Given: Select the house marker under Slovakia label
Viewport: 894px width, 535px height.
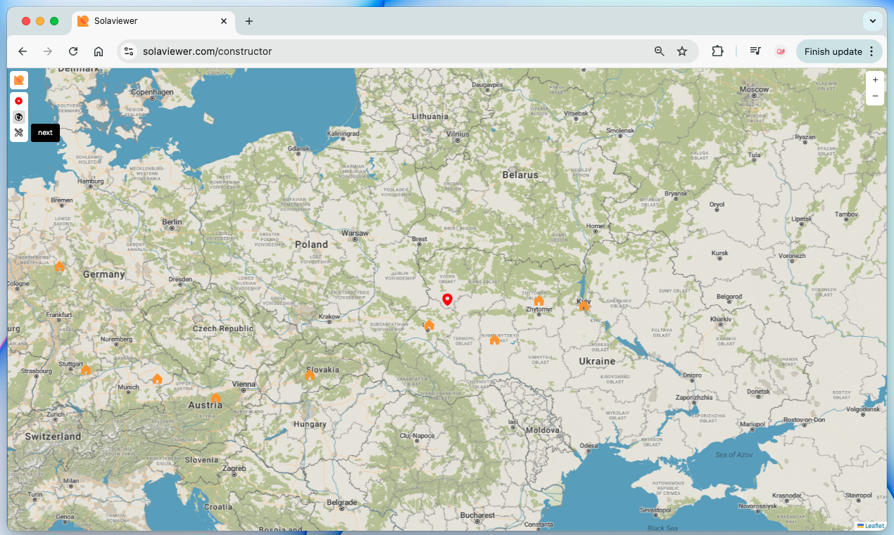Looking at the screenshot, I should click(310, 375).
